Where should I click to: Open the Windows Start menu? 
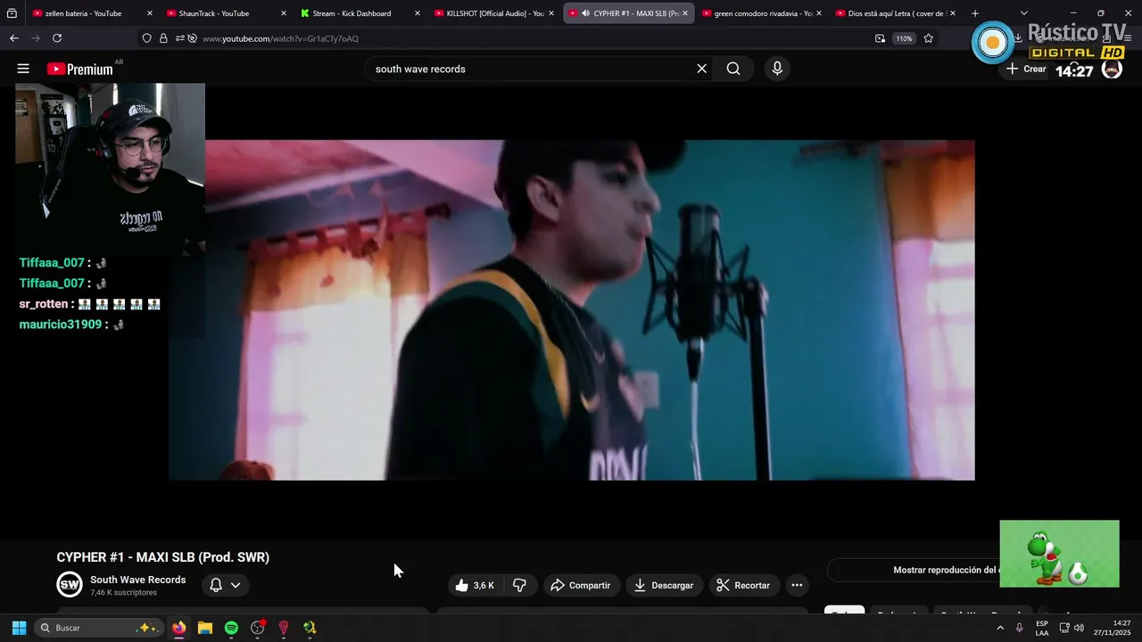tap(19, 628)
